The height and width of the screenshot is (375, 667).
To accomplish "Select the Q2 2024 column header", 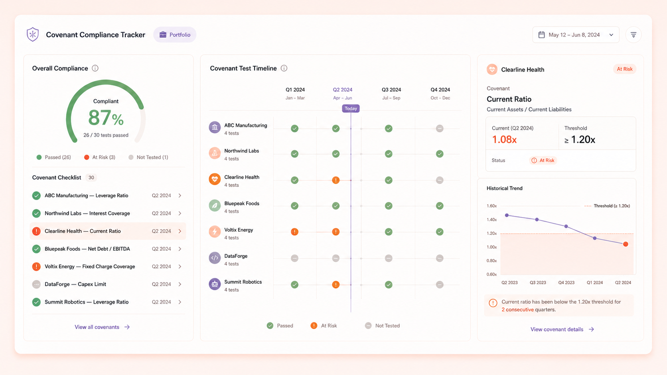I will (x=343, y=93).
